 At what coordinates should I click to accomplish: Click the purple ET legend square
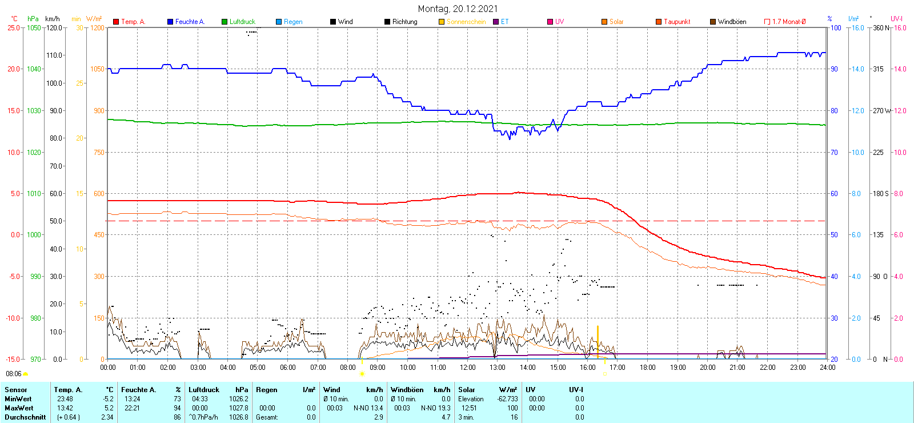(x=496, y=22)
